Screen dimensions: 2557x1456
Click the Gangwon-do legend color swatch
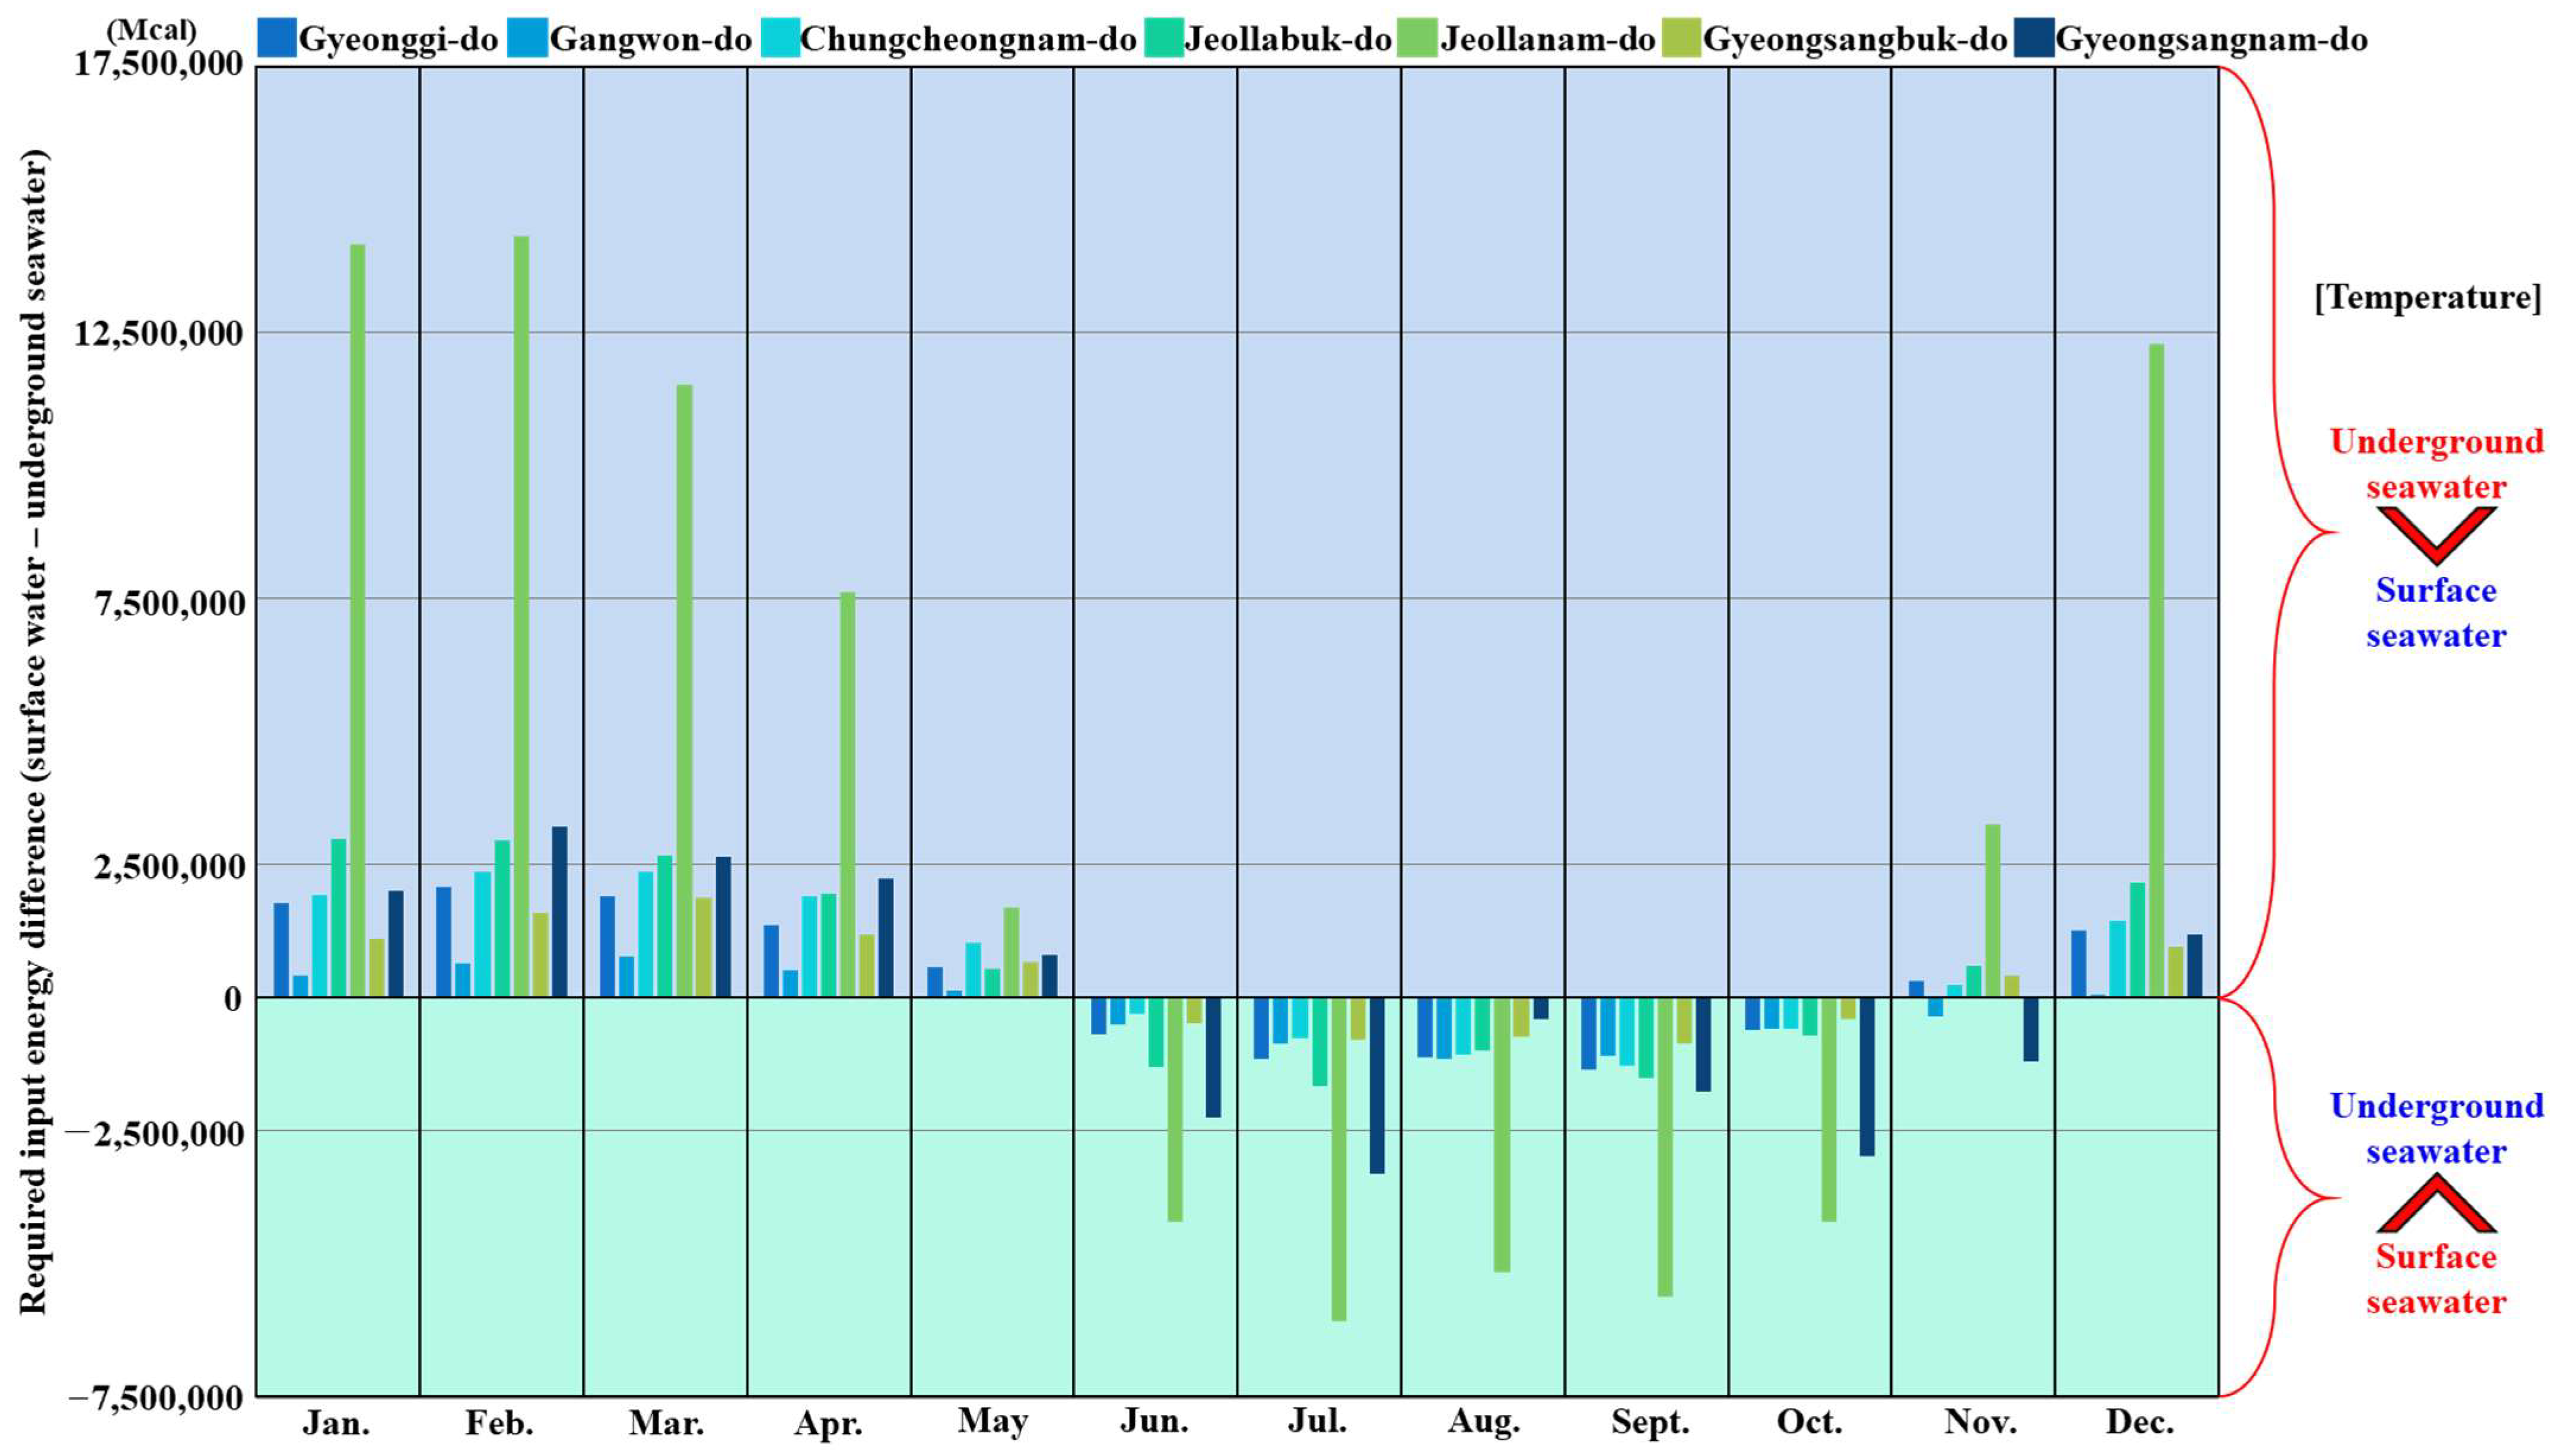pyautogui.click(x=528, y=39)
